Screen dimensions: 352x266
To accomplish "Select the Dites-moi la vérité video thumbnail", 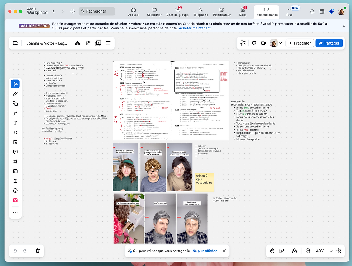I will point(180,167).
